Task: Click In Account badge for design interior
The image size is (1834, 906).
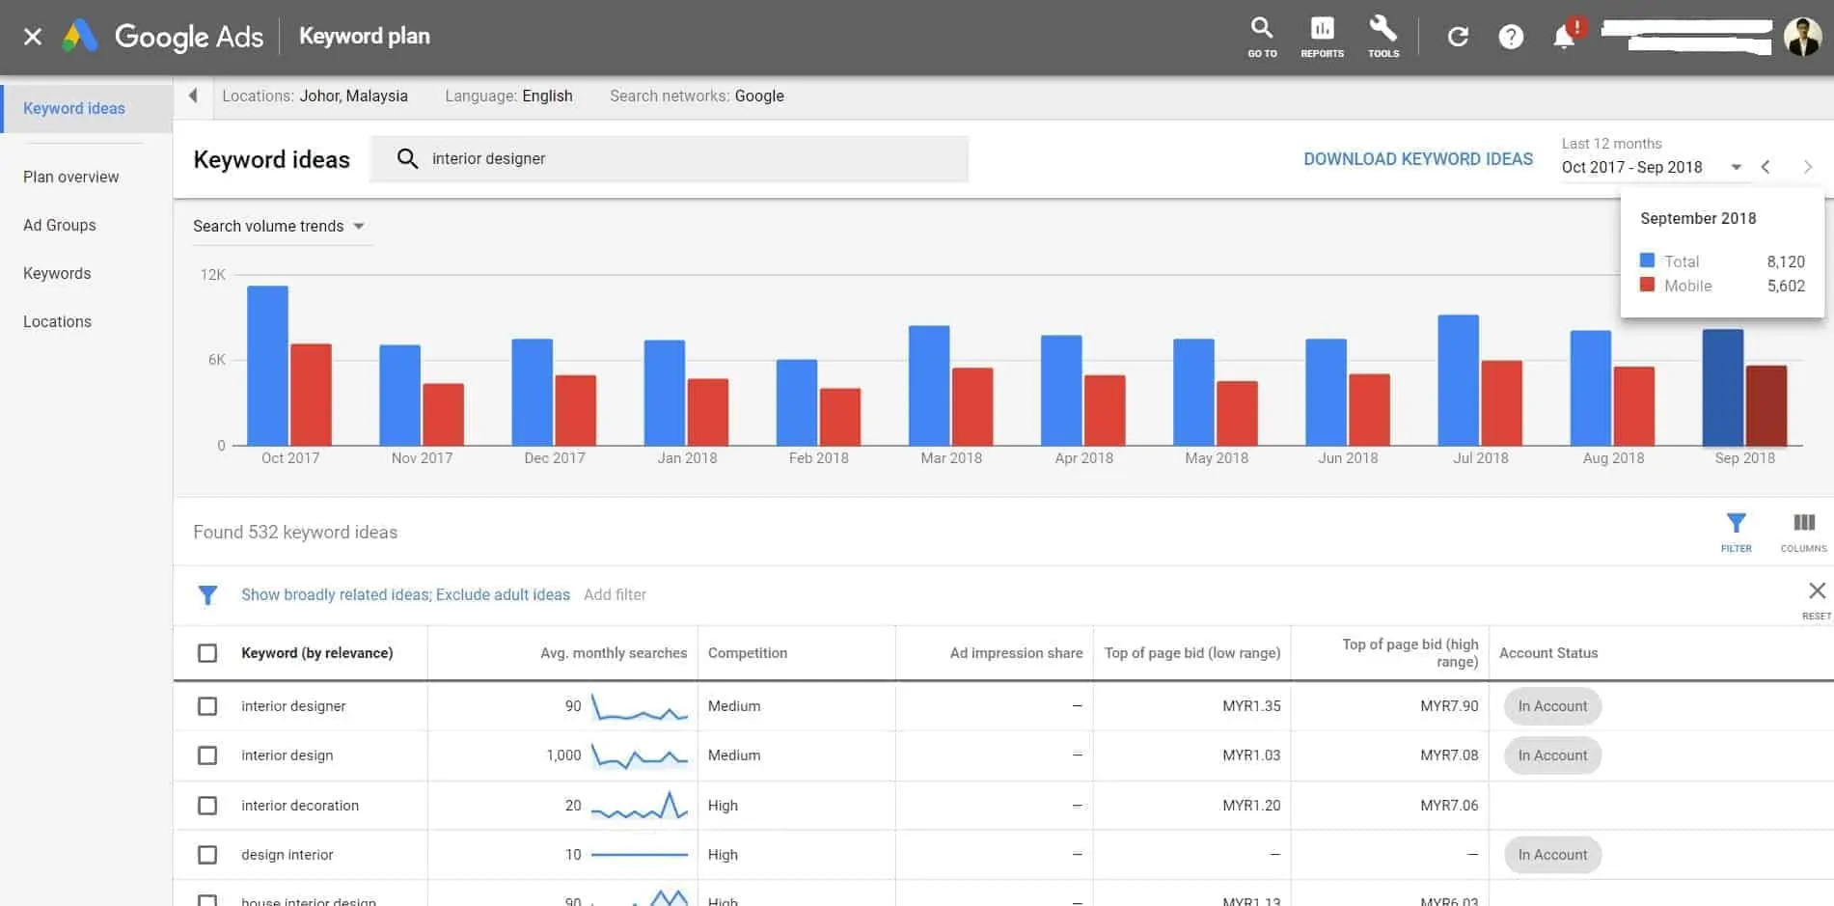Action: click(1552, 855)
